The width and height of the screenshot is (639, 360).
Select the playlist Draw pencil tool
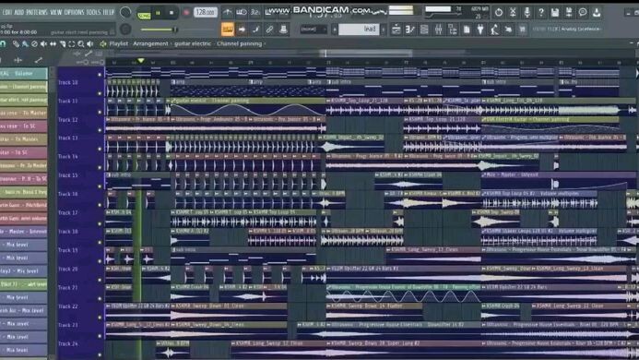(16, 43)
